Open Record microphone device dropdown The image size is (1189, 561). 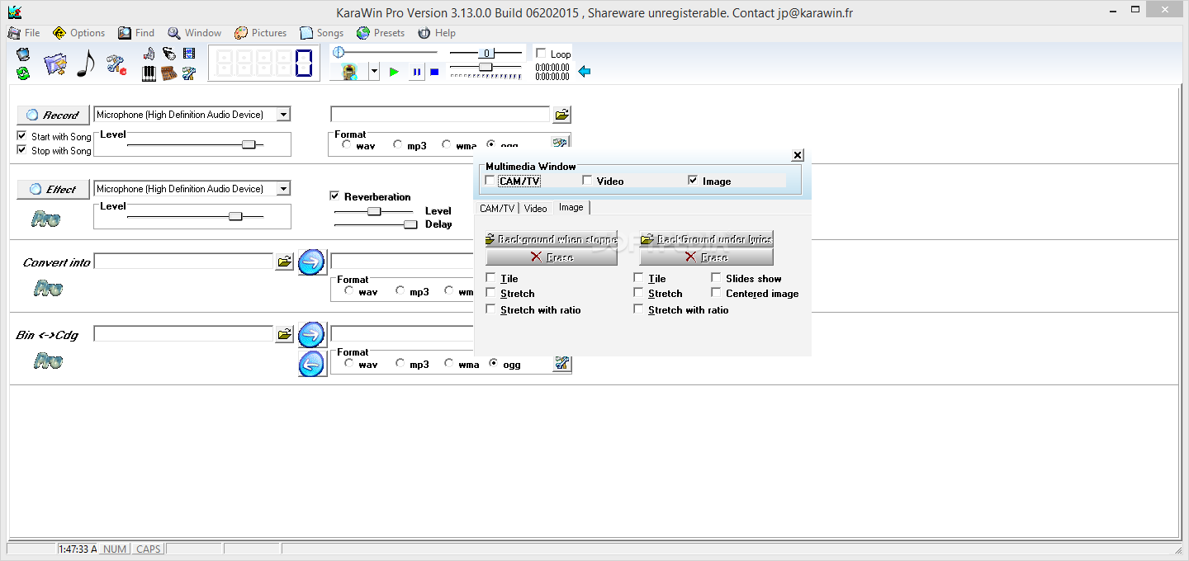283,115
